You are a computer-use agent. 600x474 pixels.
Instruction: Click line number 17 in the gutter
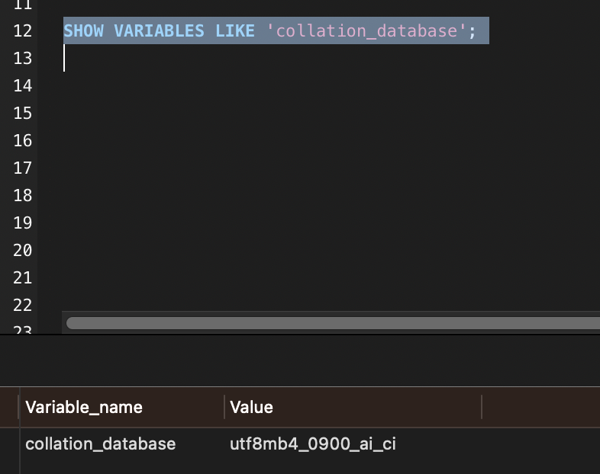click(x=23, y=168)
